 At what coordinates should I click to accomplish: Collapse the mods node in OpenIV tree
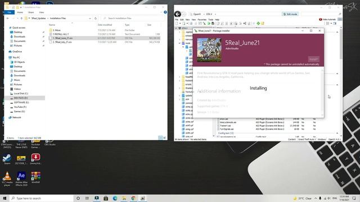coord(180,43)
